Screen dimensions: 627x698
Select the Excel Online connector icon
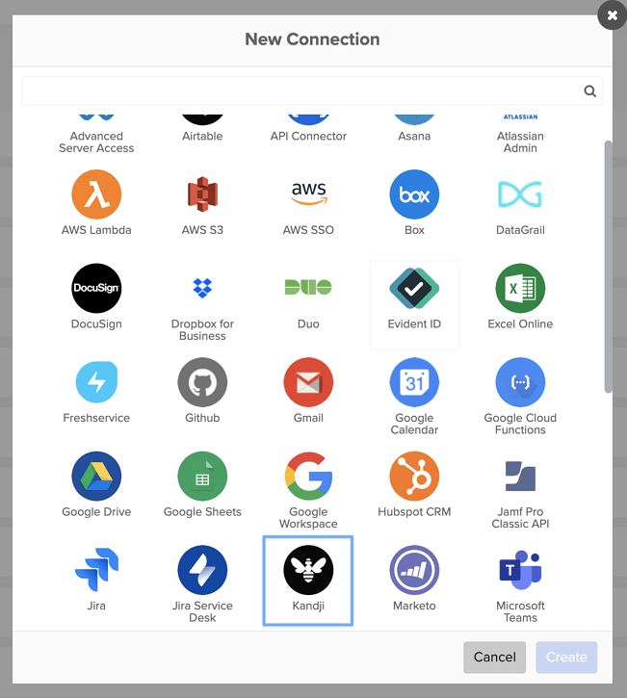(520, 289)
